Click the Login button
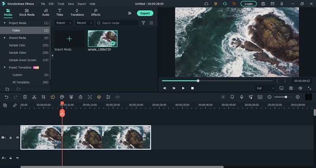The width and height of the screenshot is (316, 168). [x=249, y=4]
